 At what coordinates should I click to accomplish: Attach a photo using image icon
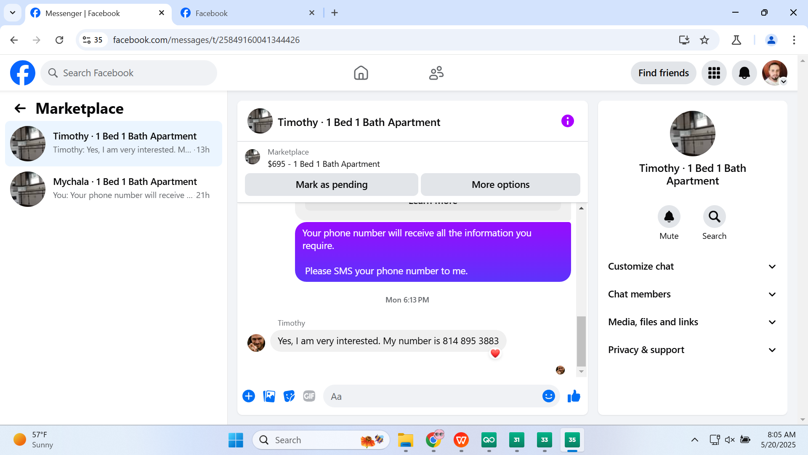pyautogui.click(x=269, y=396)
